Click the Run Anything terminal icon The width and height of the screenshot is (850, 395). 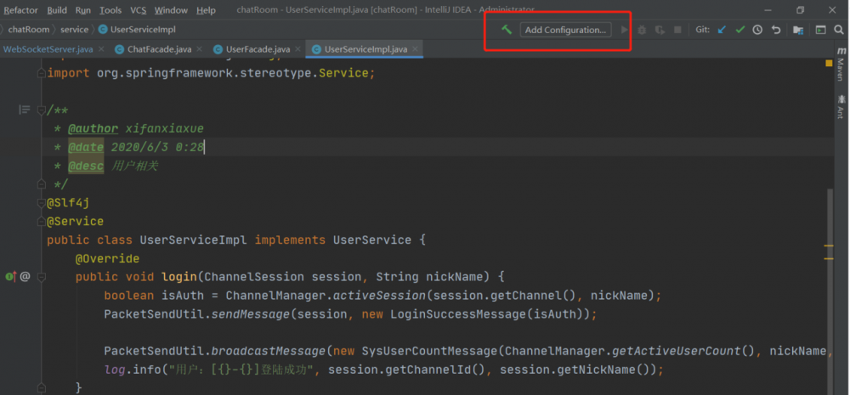pos(820,30)
